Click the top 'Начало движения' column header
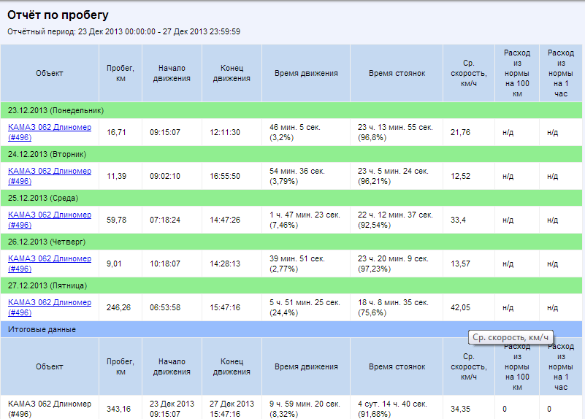 point(172,73)
